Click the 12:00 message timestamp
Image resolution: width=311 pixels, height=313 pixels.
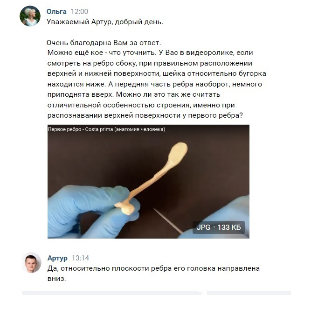click(79, 12)
